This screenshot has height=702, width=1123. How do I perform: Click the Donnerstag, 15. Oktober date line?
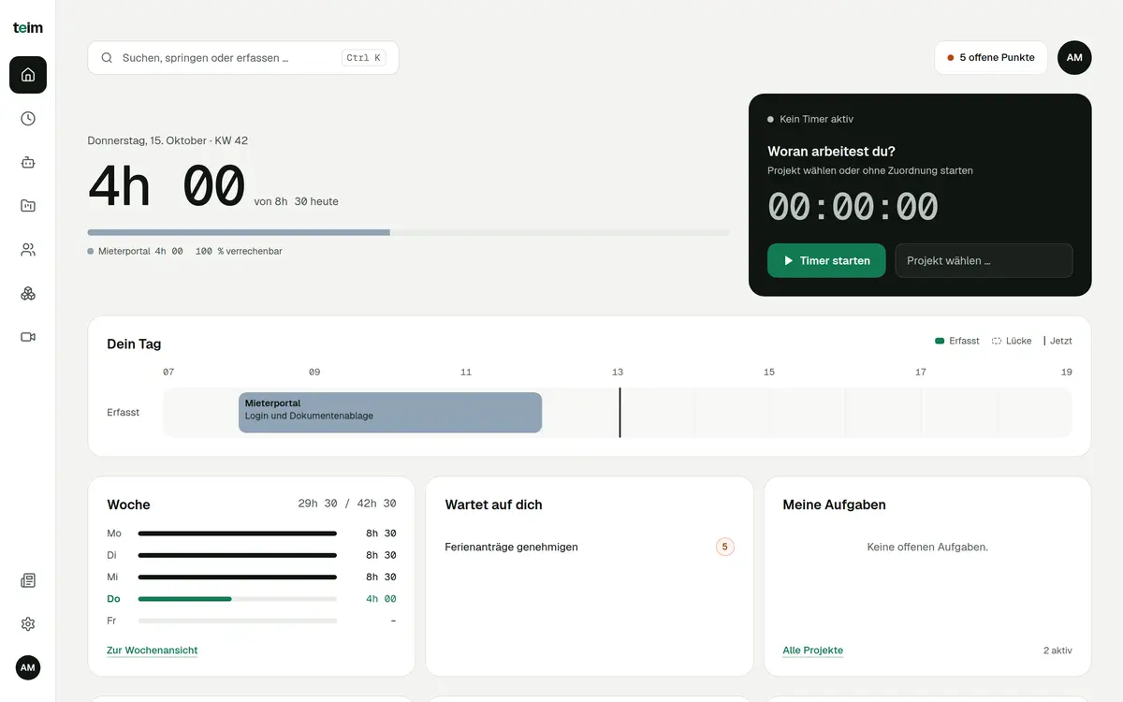click(168, 141)
